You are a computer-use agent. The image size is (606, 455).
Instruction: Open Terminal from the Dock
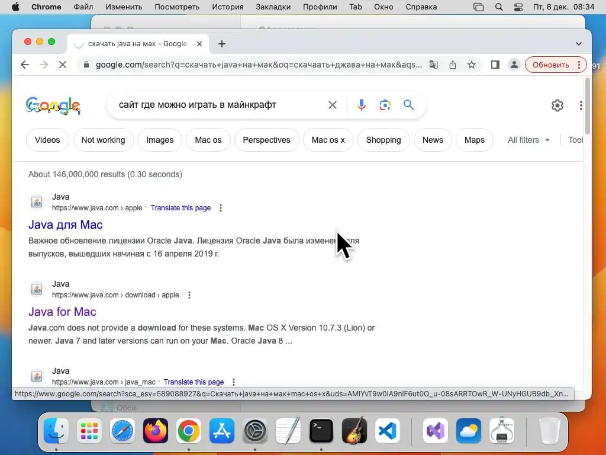321,431
